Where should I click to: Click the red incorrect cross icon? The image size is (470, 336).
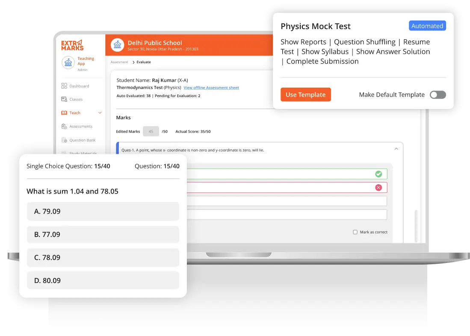378,188
